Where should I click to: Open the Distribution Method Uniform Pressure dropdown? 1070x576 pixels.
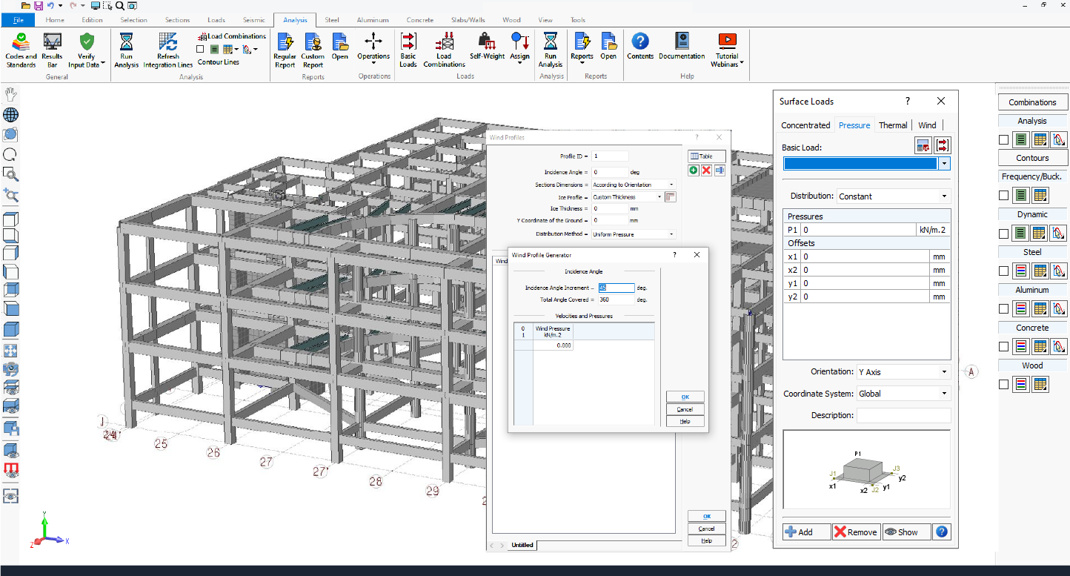pos(634,234)
